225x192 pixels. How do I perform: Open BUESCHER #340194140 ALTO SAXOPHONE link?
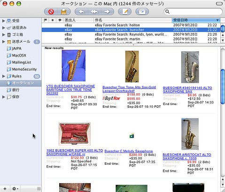[187, 90]
